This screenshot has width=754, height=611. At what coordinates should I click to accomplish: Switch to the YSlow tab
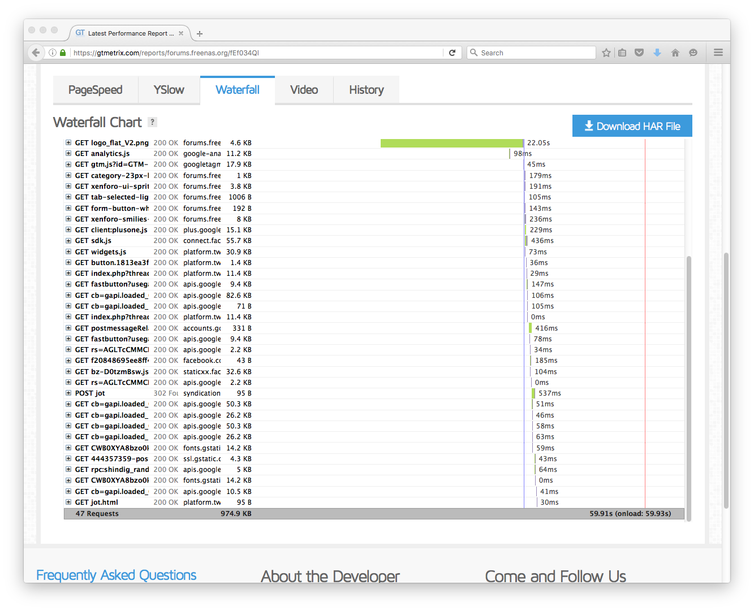[x=169, y=90]
